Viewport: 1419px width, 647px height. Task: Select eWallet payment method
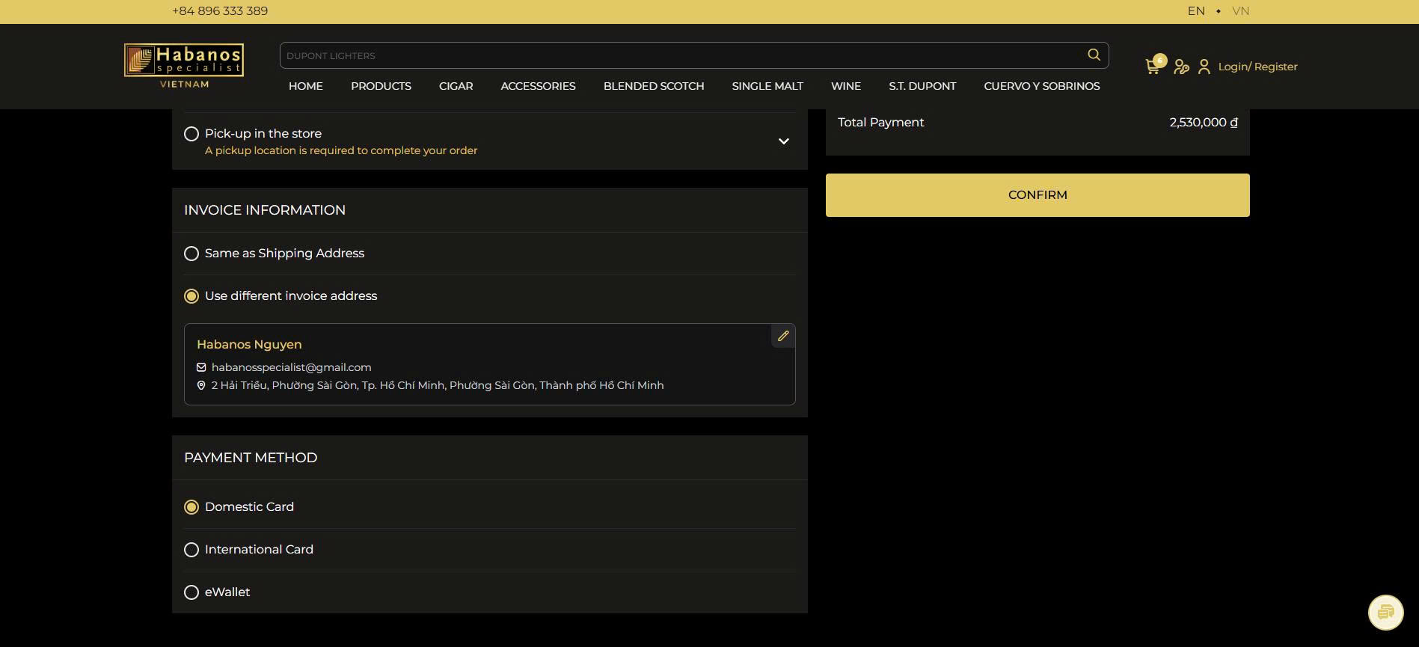tap(191, 592)
